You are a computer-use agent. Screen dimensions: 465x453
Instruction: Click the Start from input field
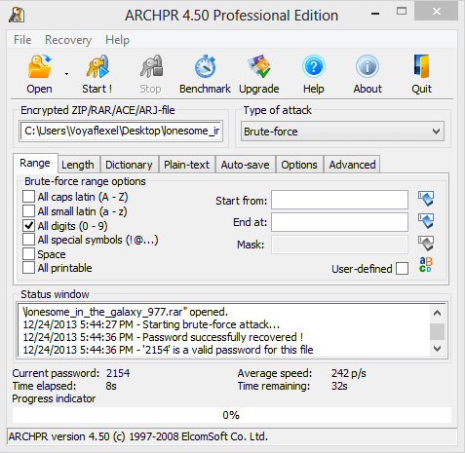click(x=339, y=200)
